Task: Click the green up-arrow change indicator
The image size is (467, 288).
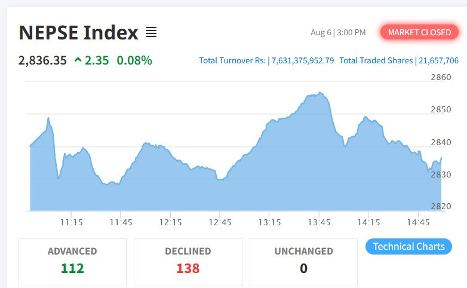Action: [78, 60]
